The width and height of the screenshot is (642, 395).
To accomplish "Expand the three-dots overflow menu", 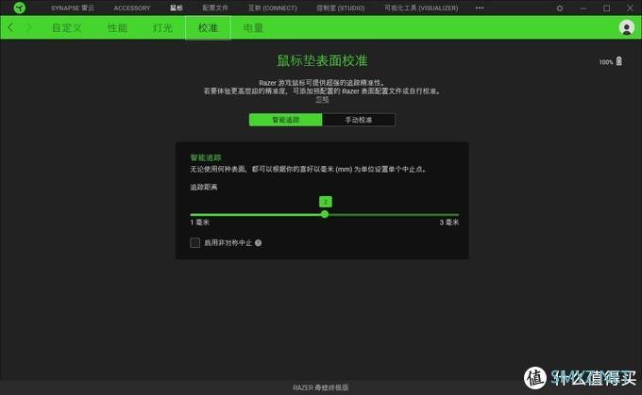I will point(480,8).
